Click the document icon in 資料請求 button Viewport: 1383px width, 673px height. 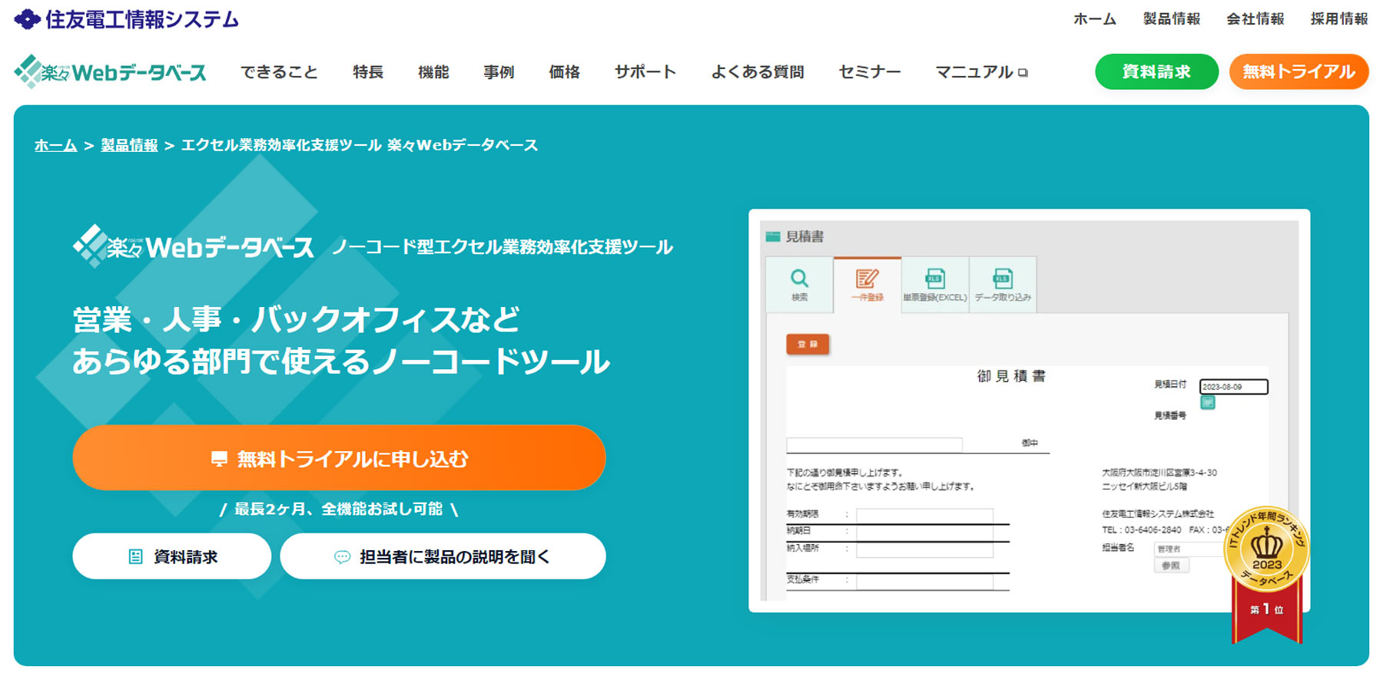tap(135, 557)
